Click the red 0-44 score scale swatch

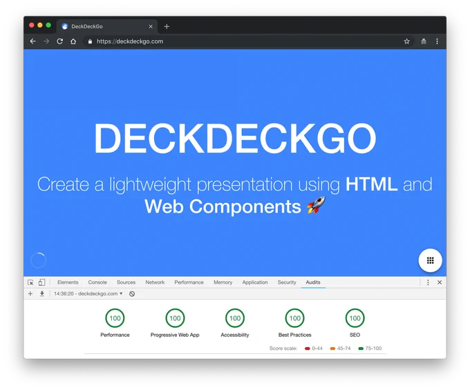coord(308,349)
